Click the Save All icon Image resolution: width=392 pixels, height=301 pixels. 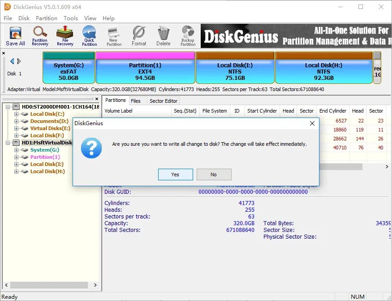[x=15, y=36]
